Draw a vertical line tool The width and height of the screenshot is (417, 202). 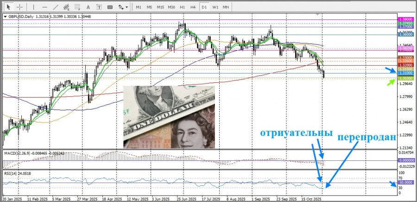[x=33, y=7]
